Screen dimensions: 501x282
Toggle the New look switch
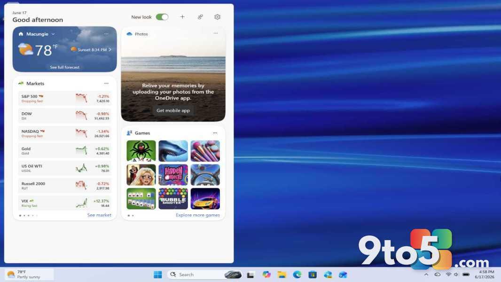(x=162, y=17)
